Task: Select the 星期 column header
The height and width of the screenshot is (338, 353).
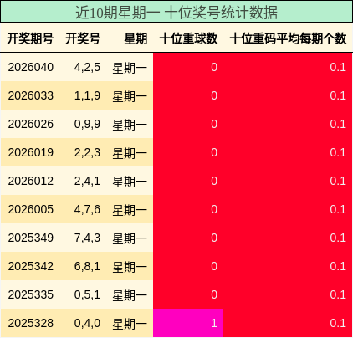Action: pos(136,38)
